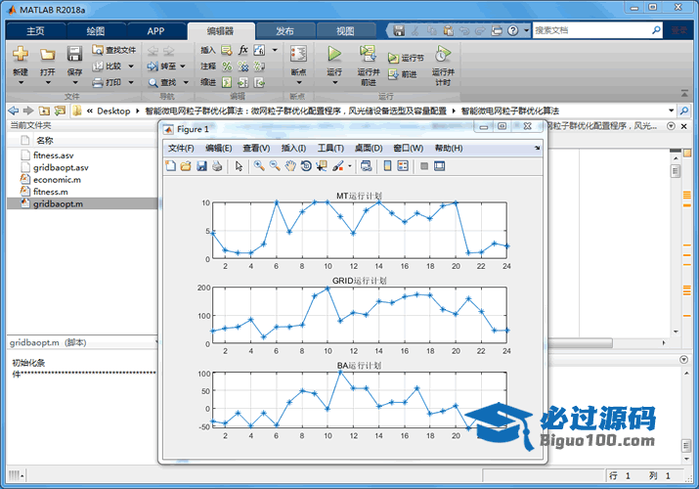Image resolution: width=699 pixels, height=489 pixels.
Task: Click Run and Advance icon
Action: [x=368, y=55]
